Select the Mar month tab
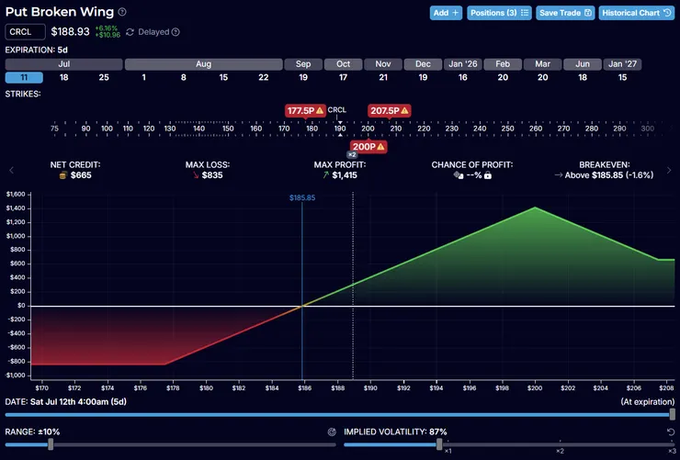This screenshot has width=680, height=460. tap(542, 64)
